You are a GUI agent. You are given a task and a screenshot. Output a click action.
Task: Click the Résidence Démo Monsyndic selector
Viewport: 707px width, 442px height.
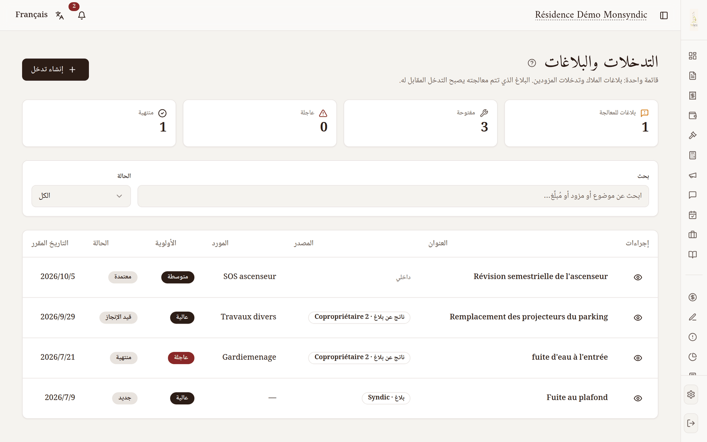(591, 15)
